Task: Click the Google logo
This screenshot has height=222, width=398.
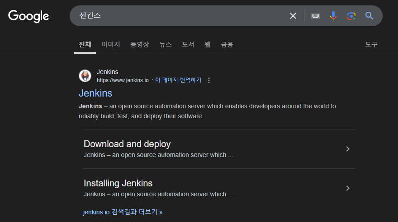Action: pyautogui.click(x=28, y=16)
